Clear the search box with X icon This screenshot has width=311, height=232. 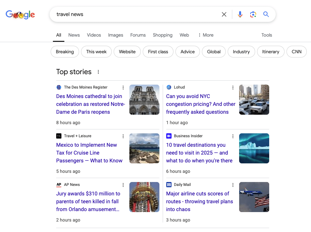224,14
